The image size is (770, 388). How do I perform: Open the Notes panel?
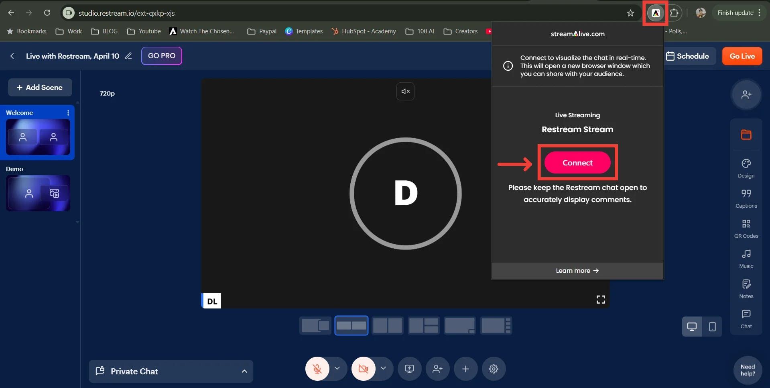pos(746,289)
